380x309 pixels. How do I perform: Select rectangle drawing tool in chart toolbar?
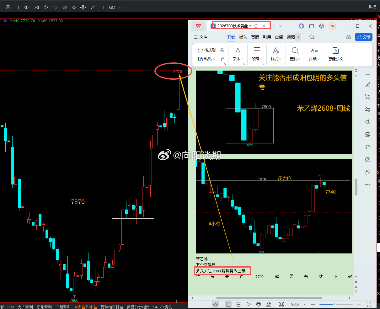pyautogui.click(x=102, y=7)
